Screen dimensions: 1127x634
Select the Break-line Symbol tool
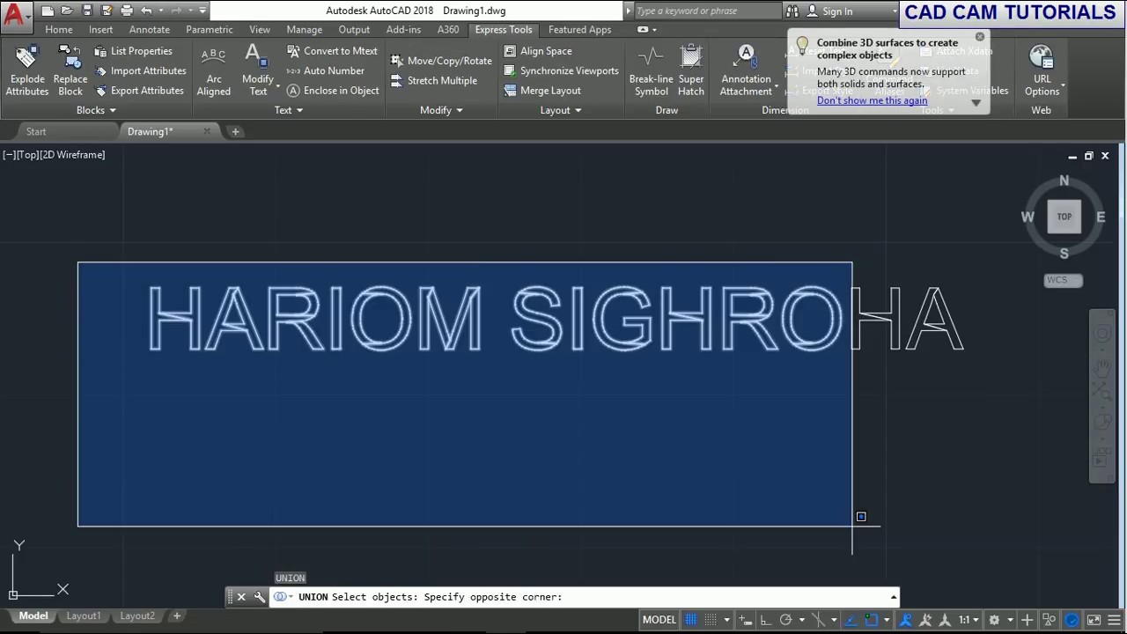pyautogui.click(x=651, y=70)
